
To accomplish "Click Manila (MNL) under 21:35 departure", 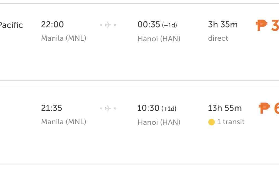I will (x=64, y=122).
